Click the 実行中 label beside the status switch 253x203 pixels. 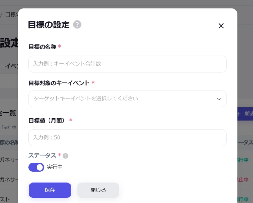click(x=55, y=167)
